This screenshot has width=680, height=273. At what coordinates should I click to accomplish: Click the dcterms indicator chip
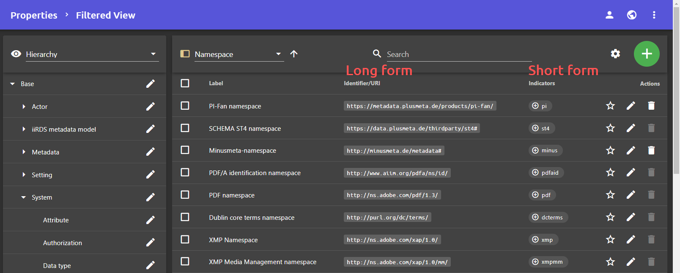click(x=548, y=217)
